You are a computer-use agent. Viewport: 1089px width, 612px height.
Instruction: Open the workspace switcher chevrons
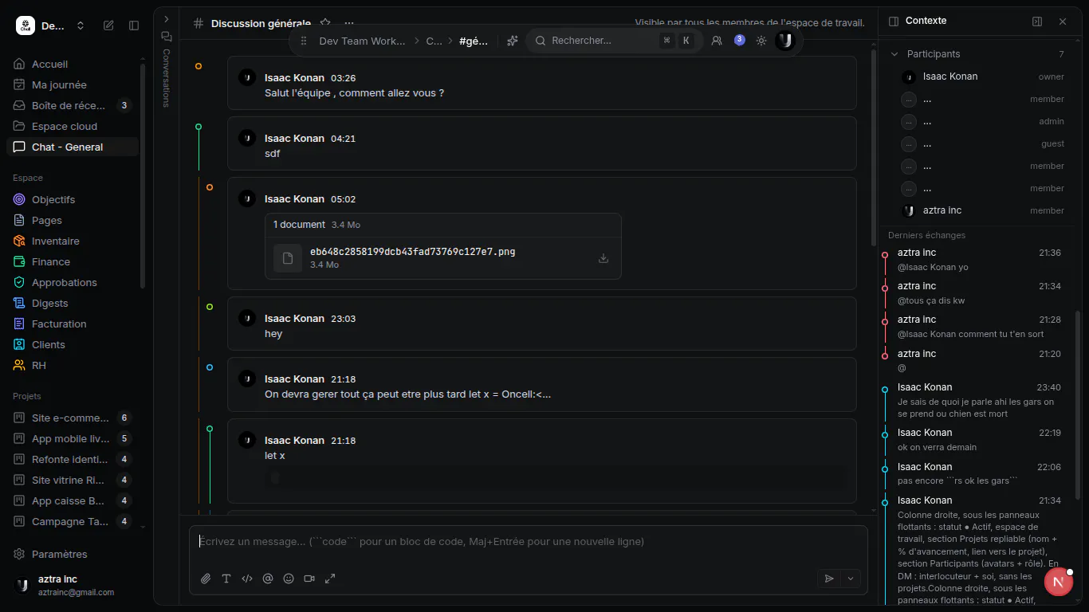click(81, 25)
